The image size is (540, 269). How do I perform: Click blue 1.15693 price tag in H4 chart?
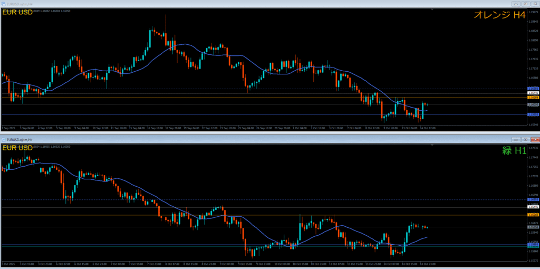(x=533, y=114)
